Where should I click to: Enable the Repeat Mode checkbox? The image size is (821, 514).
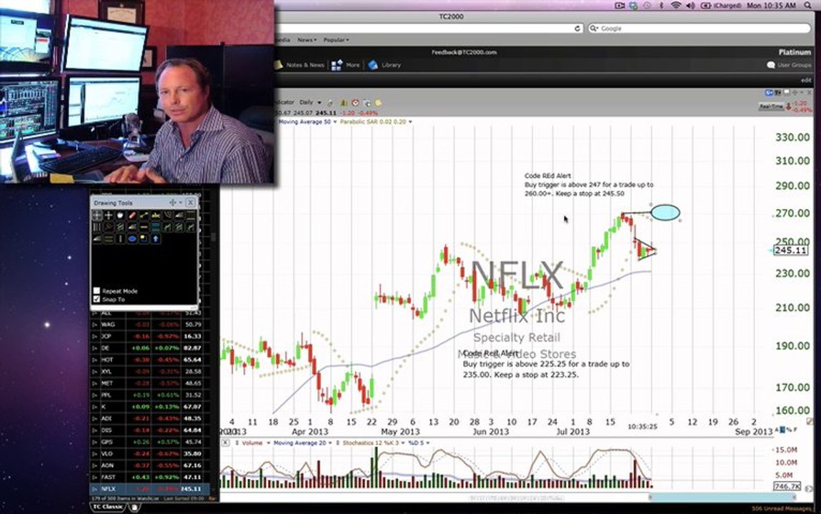pyautogui.click(x=96, y=291)
